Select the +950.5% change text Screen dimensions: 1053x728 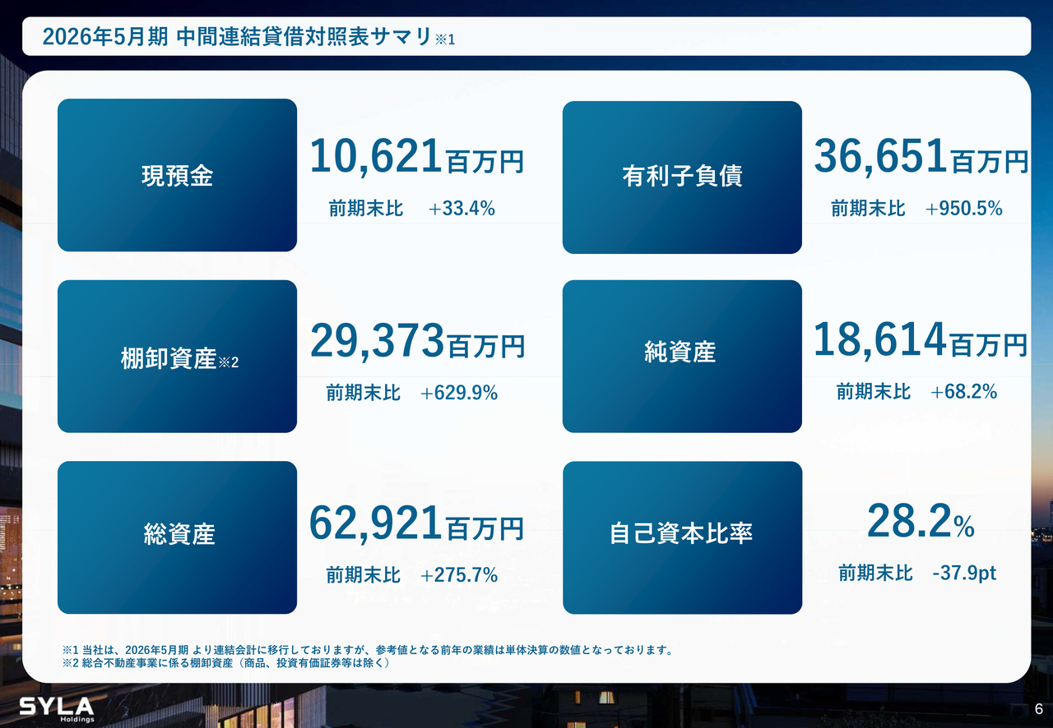point(963,209)
